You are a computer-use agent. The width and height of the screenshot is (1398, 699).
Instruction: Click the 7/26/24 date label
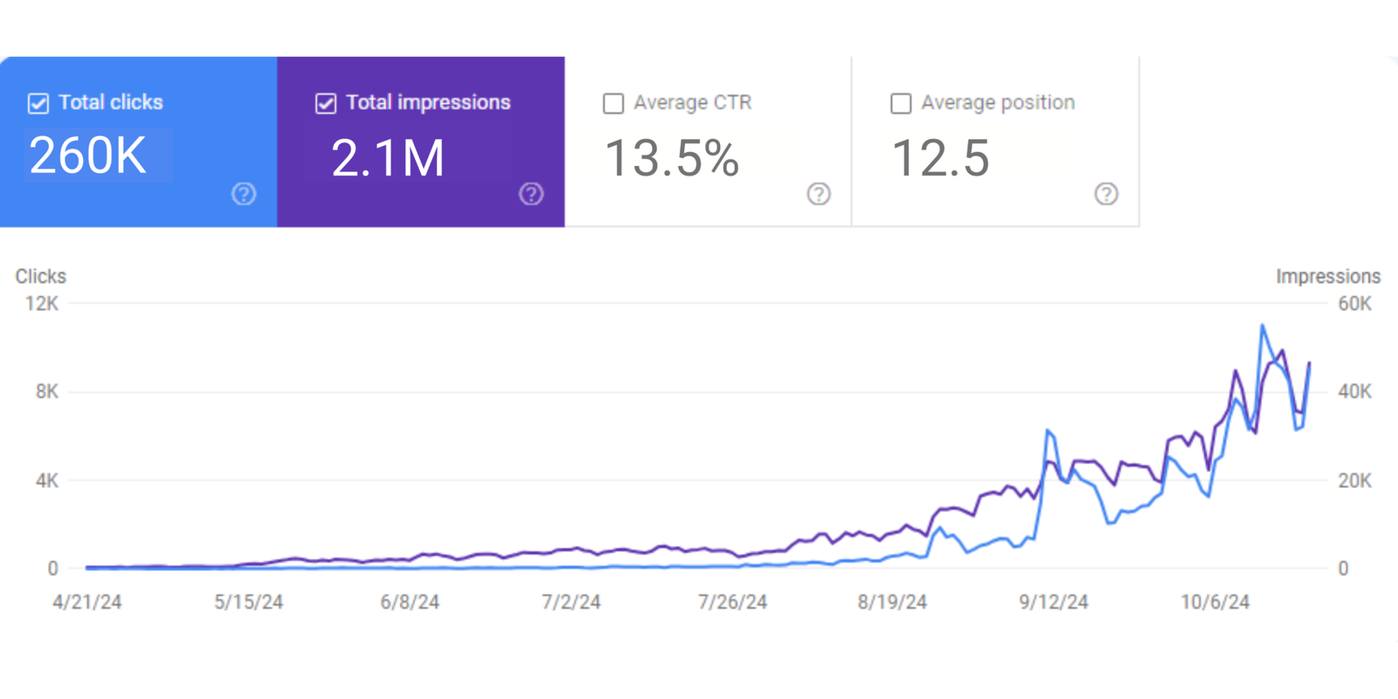pyautogui.click(x=732, y=602)
